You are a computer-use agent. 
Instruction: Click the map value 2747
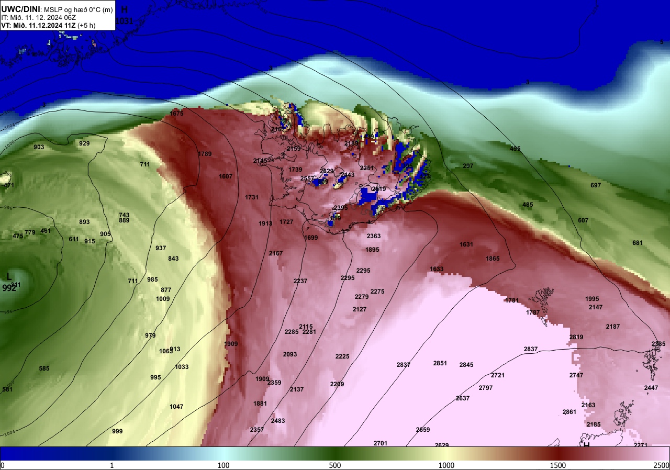tap(576, 375)
